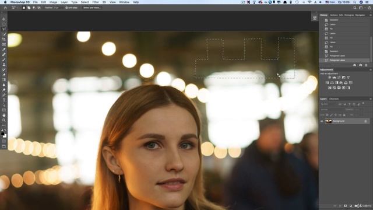Select the first Polygonal Lasso history state
Viewport: 373px width, 210px height.
coord(344,56)
